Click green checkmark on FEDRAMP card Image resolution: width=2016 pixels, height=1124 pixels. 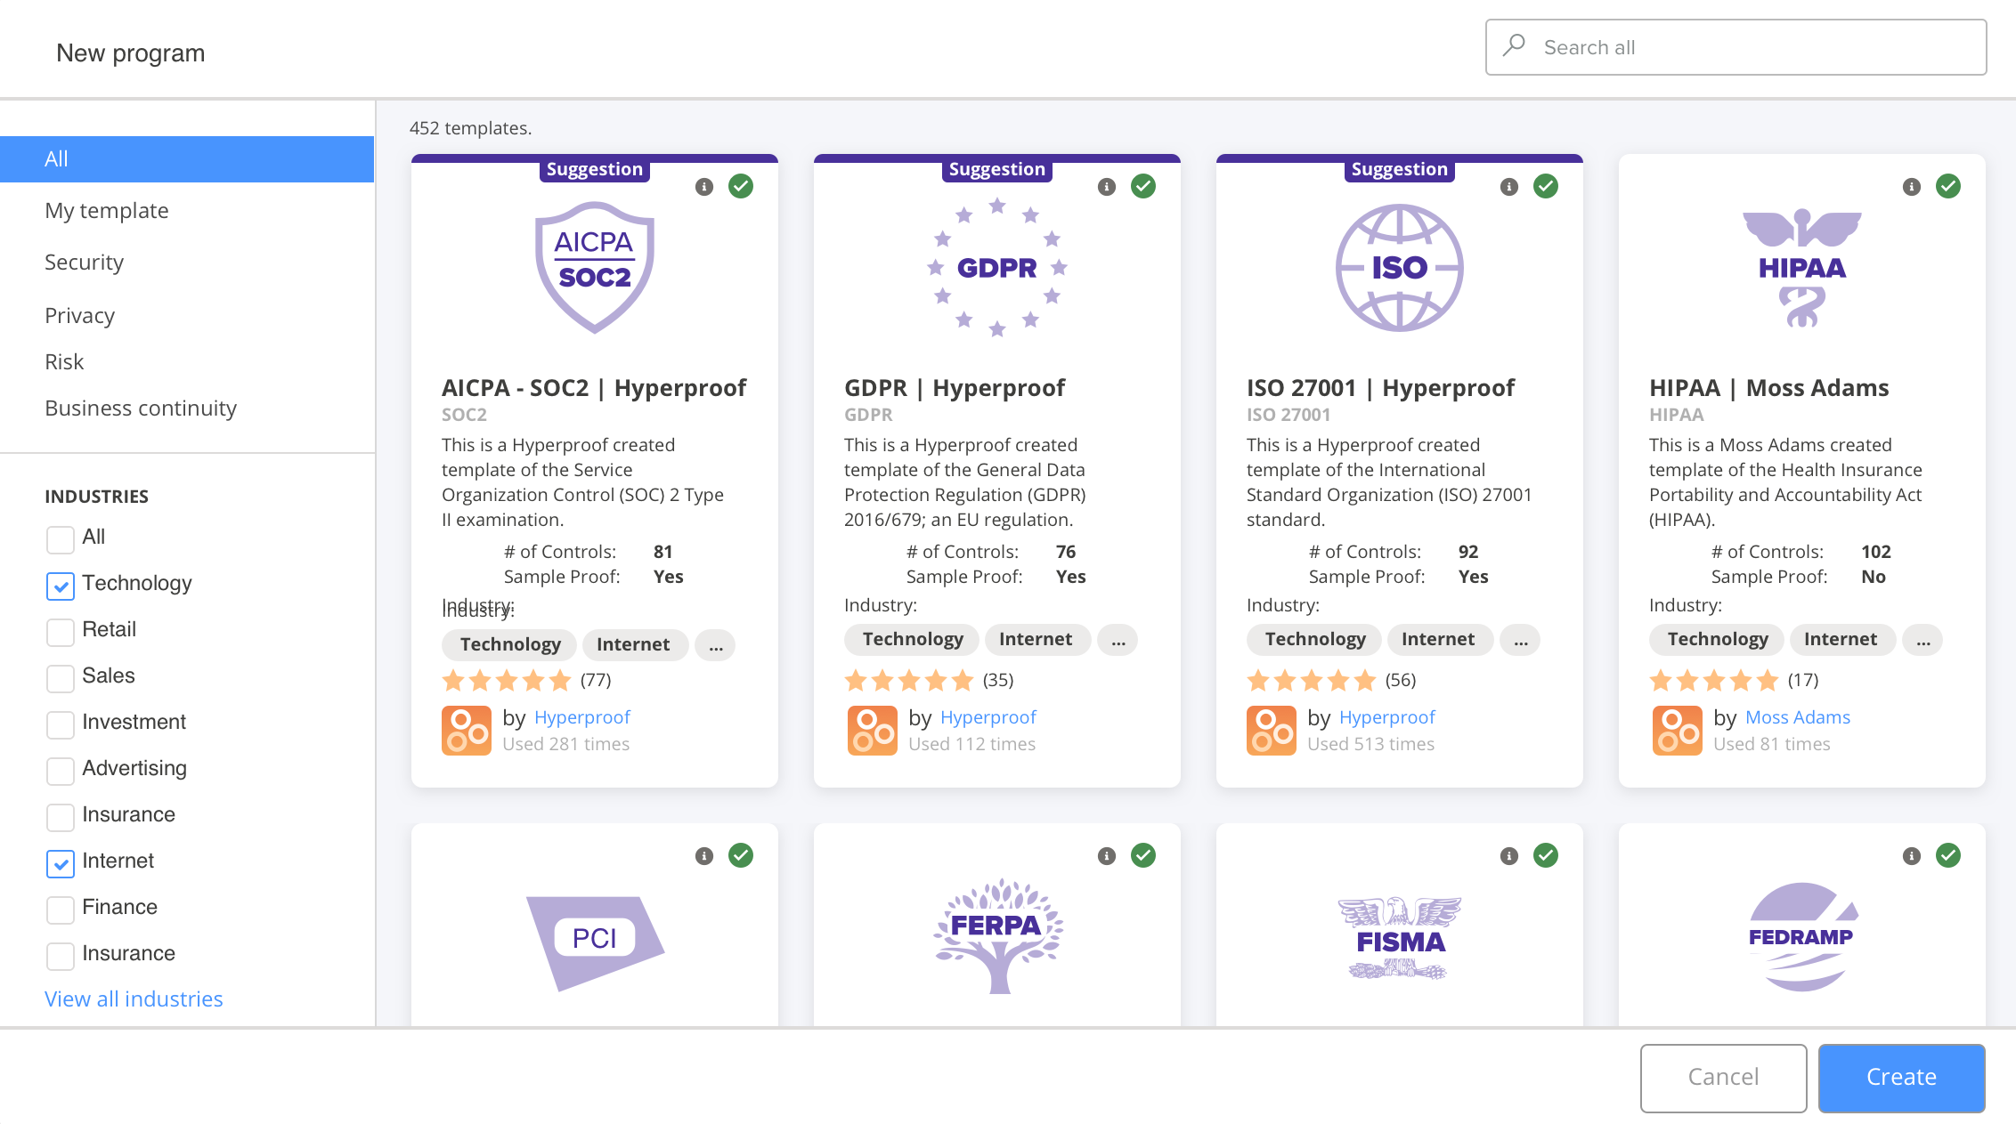(1948, 855)
